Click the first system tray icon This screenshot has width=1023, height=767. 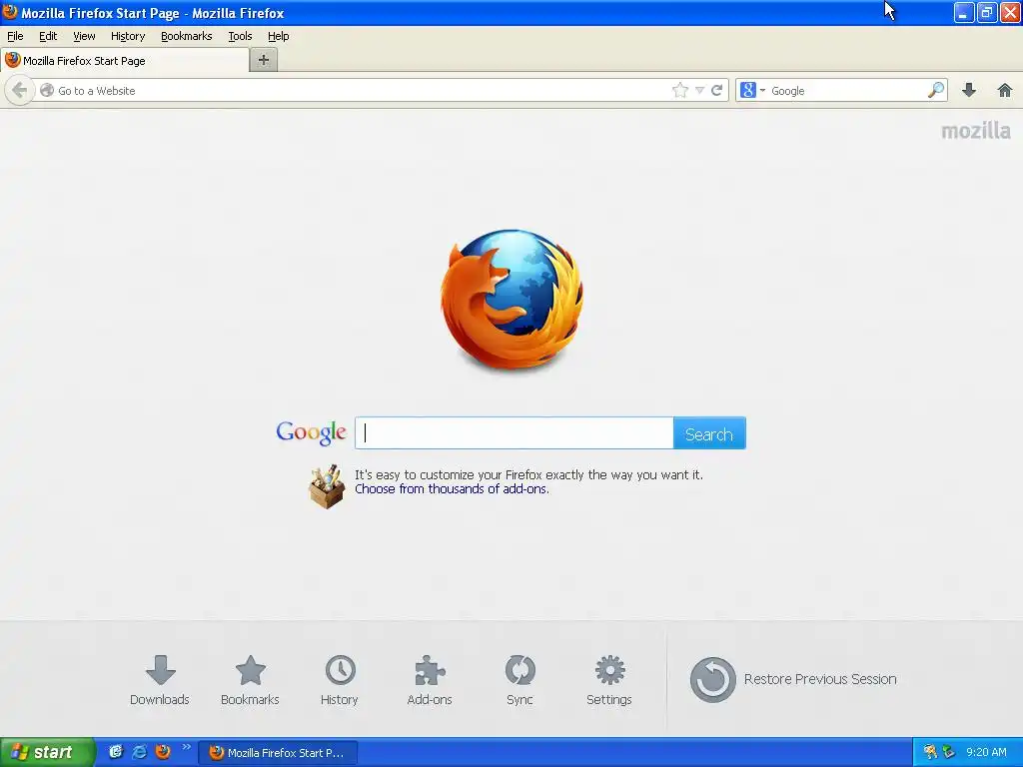click(930, 752)
